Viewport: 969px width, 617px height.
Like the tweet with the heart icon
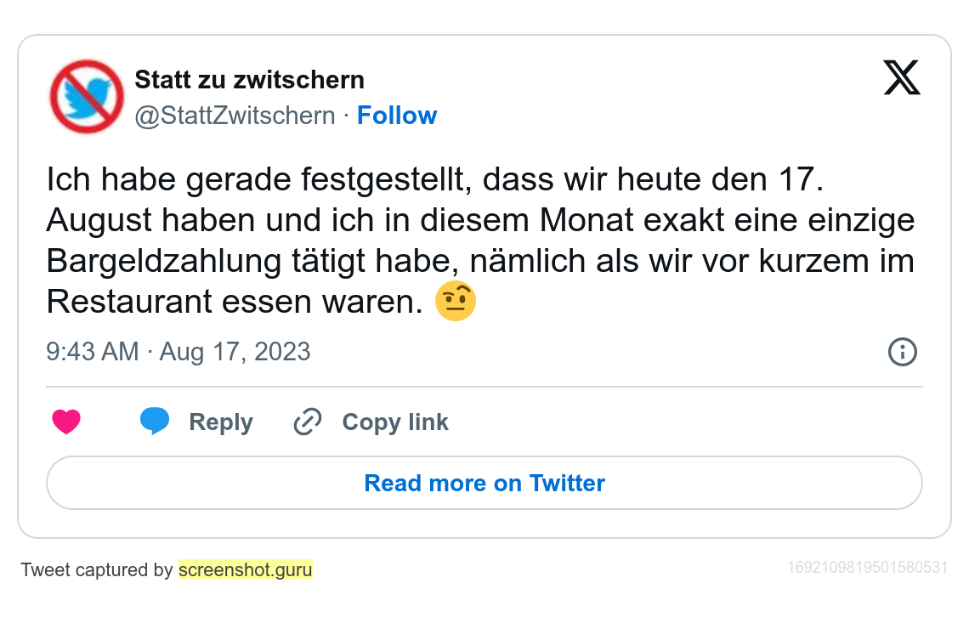tap(66, 422)
